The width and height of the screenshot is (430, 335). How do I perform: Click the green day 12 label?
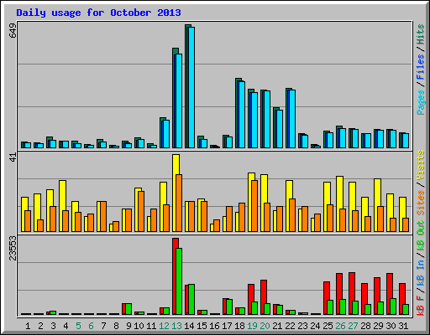(x=164, y=326)
